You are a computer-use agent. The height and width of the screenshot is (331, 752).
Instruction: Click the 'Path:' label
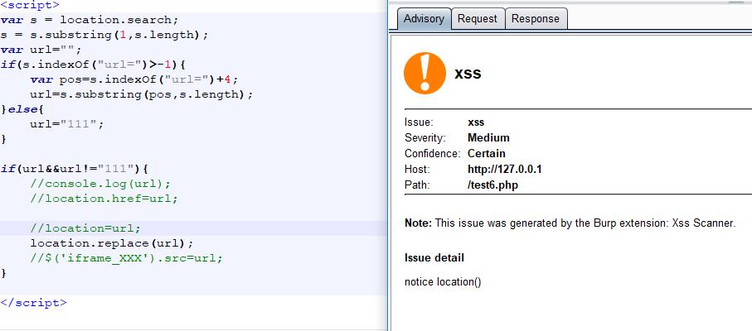(x=417, y=185)
